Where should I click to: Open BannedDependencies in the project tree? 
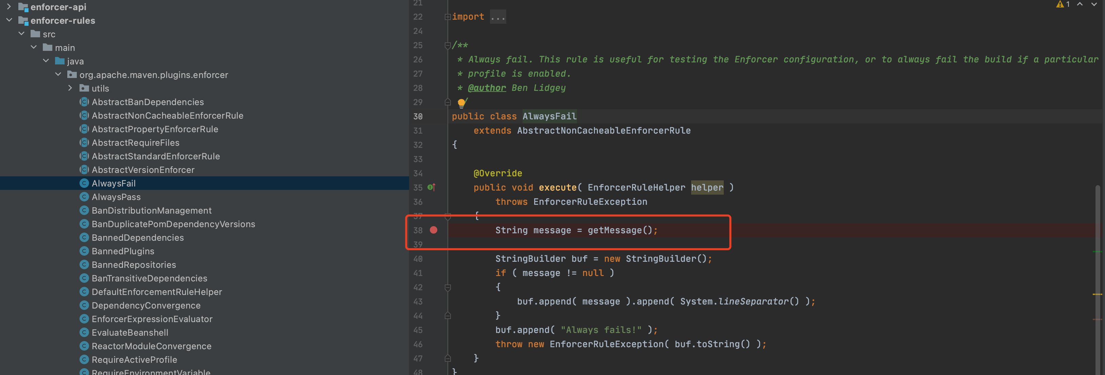(x=137, y=238)
